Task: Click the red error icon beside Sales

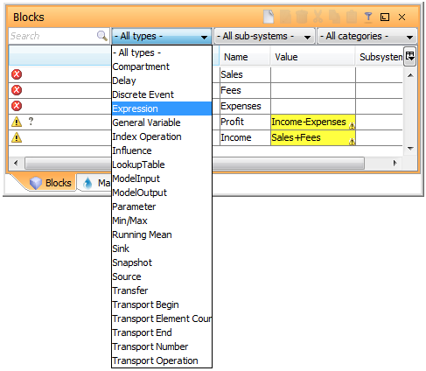Action: pyautogui.click(x=17, y=74)
